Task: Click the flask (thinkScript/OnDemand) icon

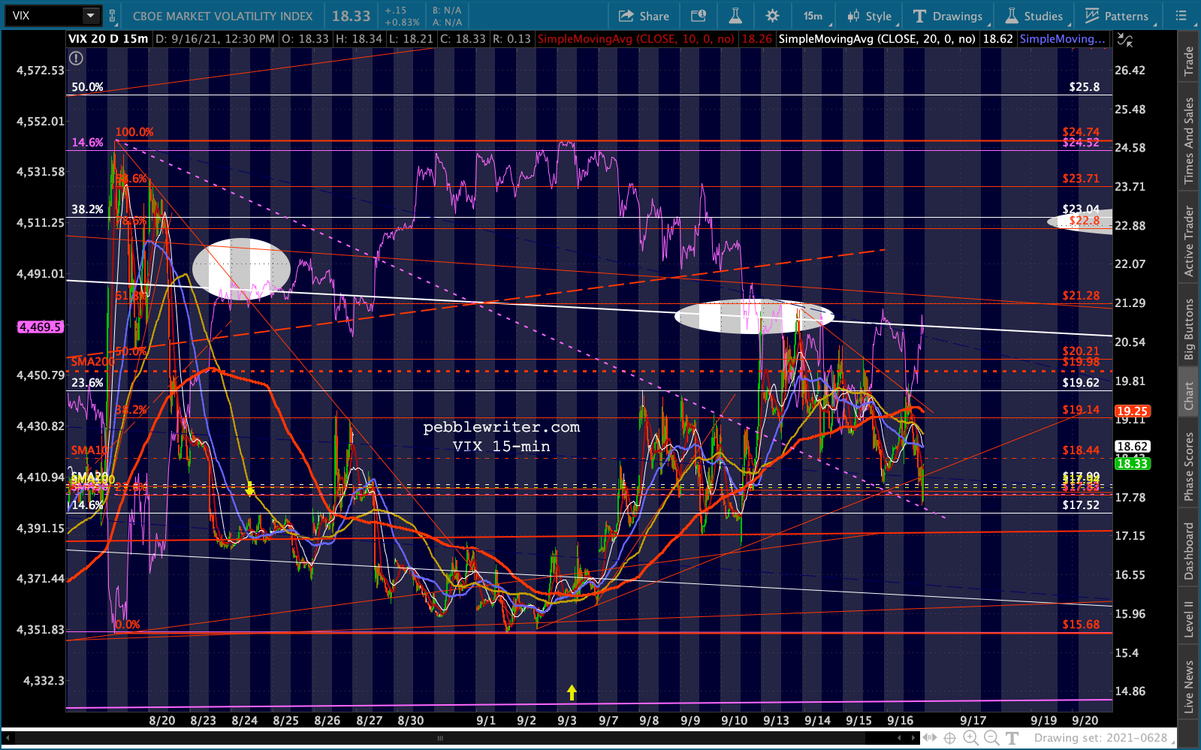Action: coord(735,16)
